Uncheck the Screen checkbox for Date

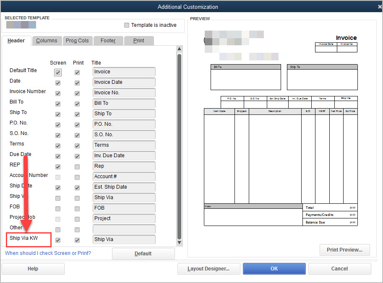pyautogui.click(x=57, y=83)
